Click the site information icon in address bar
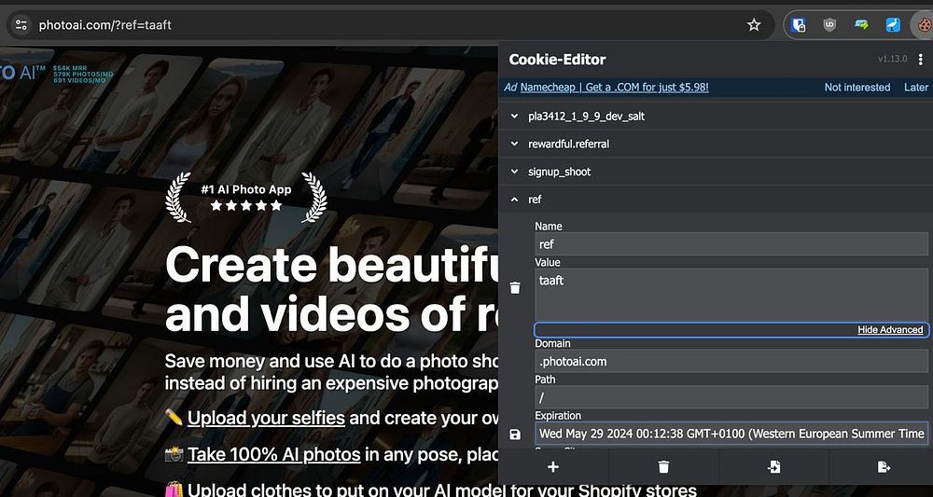Image resolution: width=933 pixels, height=497 pixels. coord(21,25)
